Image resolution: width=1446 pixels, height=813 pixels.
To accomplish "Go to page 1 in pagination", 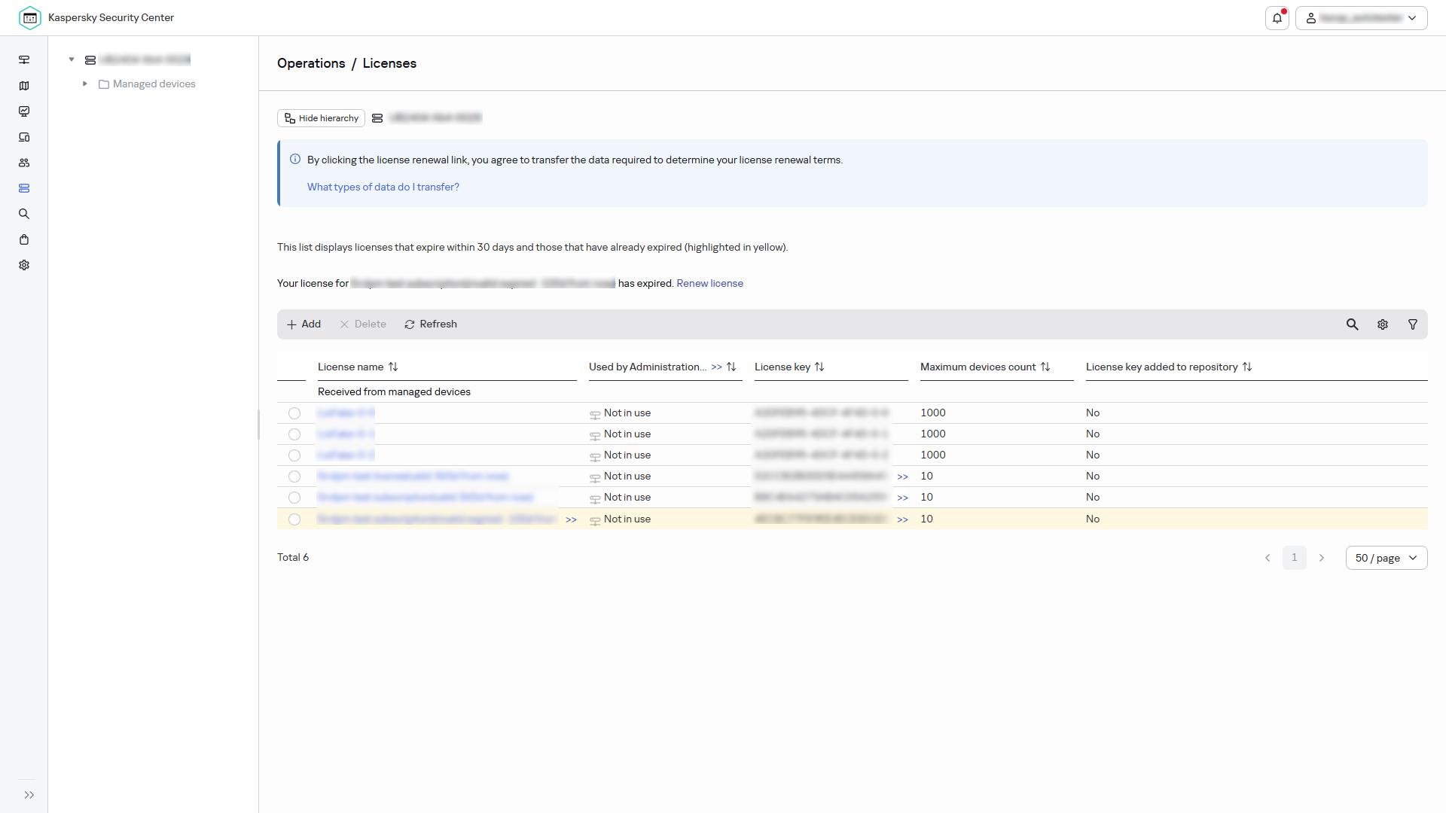I will (1295, 558).
